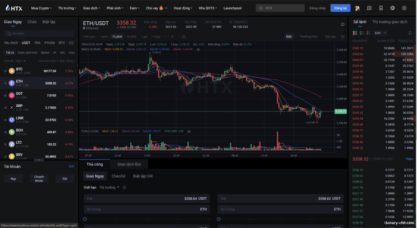Open the fullscreen chart icon beside Độ sâu
This screenshot has width=417, height=228.
click(343, 36)
